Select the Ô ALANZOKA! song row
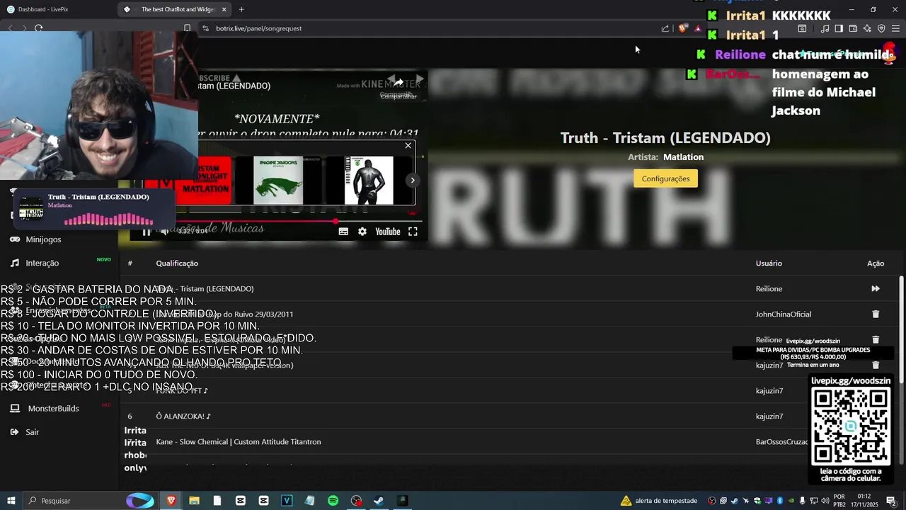Screen dimensions: 906x510 (510, 416)
